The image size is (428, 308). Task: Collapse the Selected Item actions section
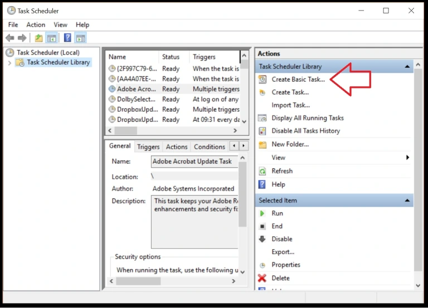pyautogui.click(x=408, y=201)
